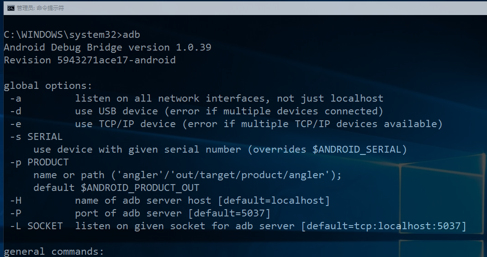Click the Command Prompt icon in title bar
Viewport: 487px width, 257px height.
coord(11,8)
